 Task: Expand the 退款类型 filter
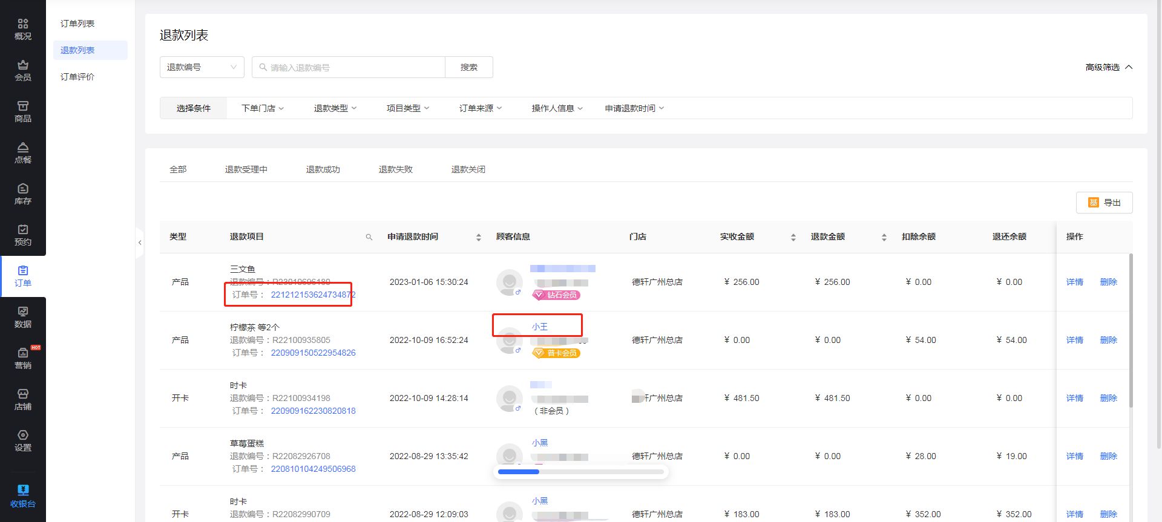[335, 108]
